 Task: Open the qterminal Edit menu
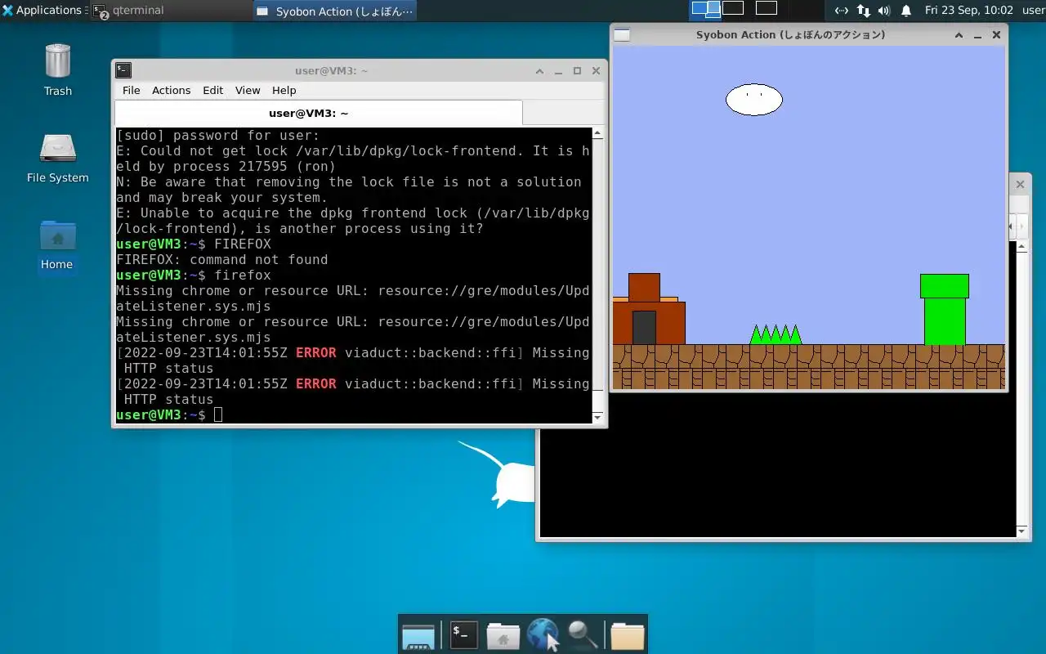(x=212, y=90)
